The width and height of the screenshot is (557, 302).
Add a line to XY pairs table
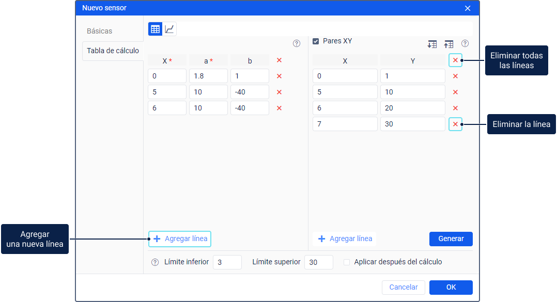click(x=345, y=239)
